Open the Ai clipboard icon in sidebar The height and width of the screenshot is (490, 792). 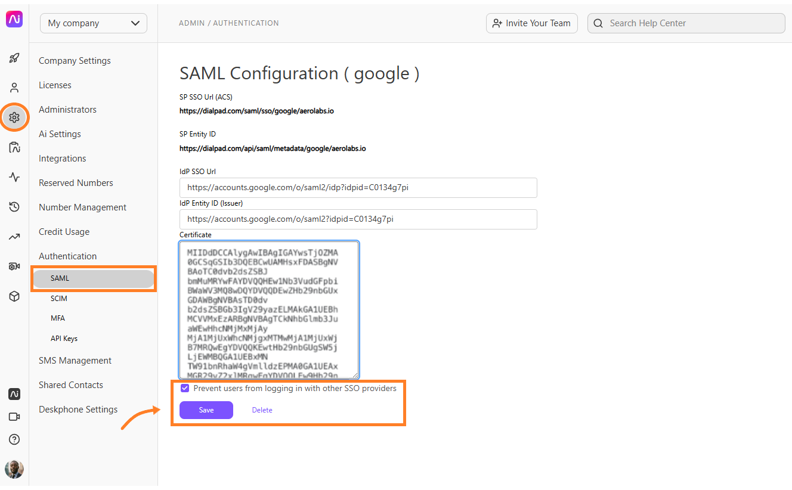tap(14, 147)
